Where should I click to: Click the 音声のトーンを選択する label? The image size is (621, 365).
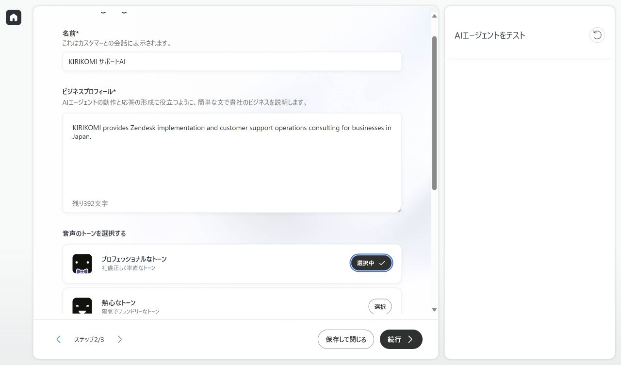(94, 233)
